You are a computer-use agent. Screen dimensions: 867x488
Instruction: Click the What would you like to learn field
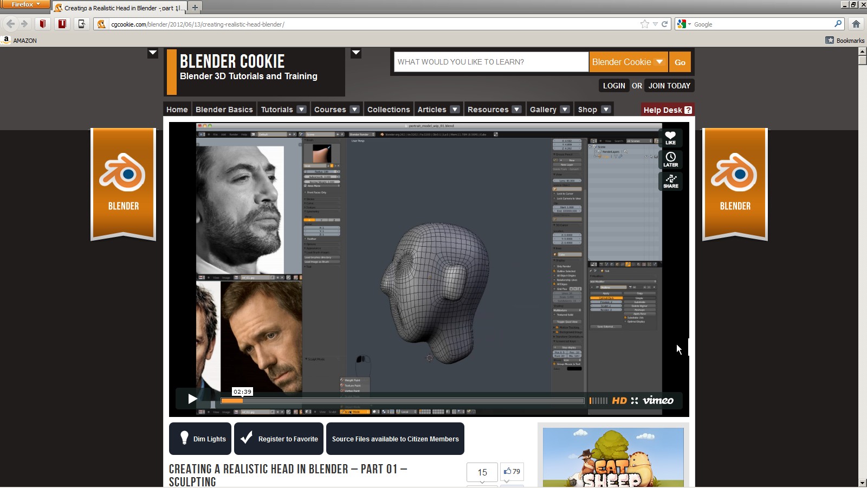coord(491,62)
